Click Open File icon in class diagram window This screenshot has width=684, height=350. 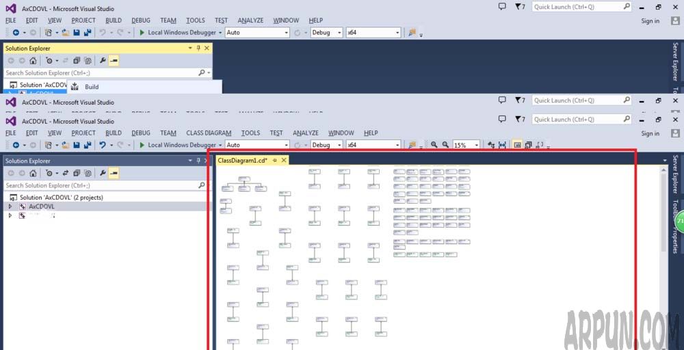66,145
